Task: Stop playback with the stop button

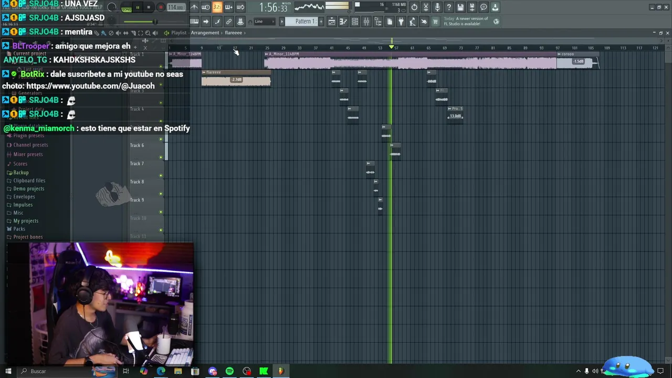Action: click(149, 8)
